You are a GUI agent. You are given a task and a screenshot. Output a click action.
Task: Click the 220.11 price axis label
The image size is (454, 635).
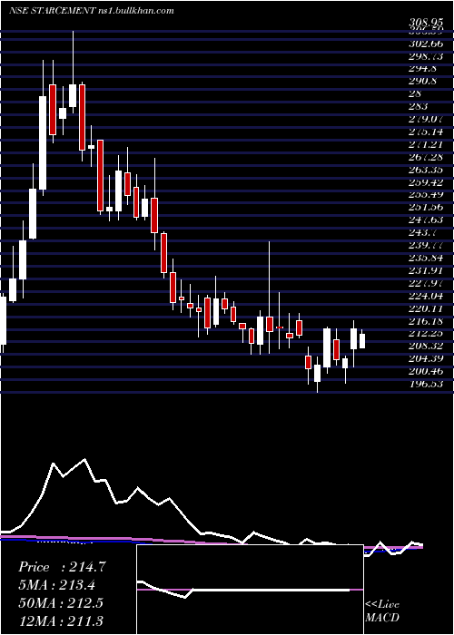[x=426, y=308]
